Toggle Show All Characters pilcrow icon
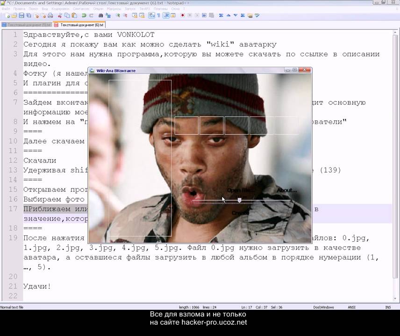The image size is (400, 336). click(158, 15)
